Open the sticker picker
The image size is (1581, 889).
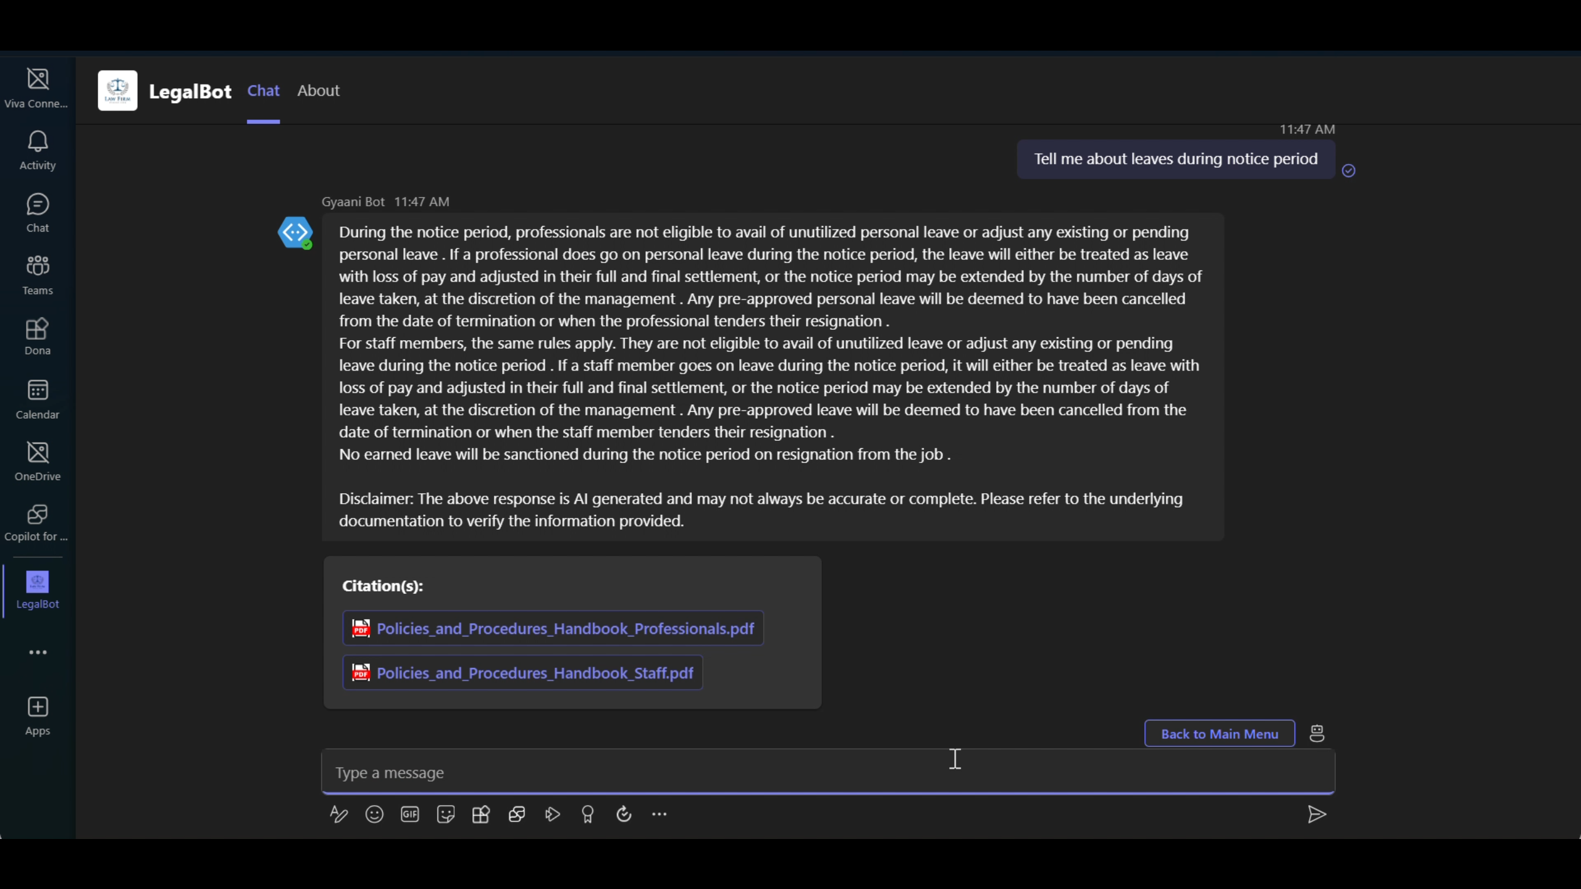pyautogui.click(x=445, y=814)
